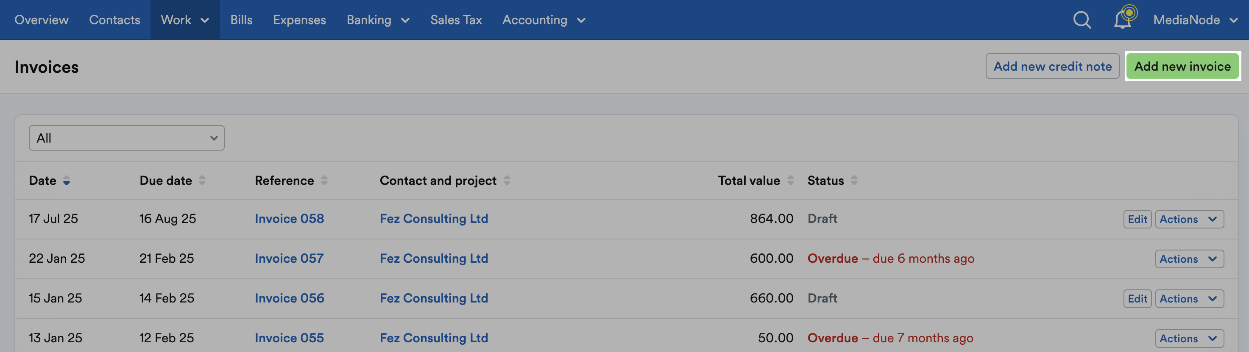Viewport: 1249px width, 352px height.
Task: Open Actions dropdown for Invoice 057
Action: click(1189, 258)
